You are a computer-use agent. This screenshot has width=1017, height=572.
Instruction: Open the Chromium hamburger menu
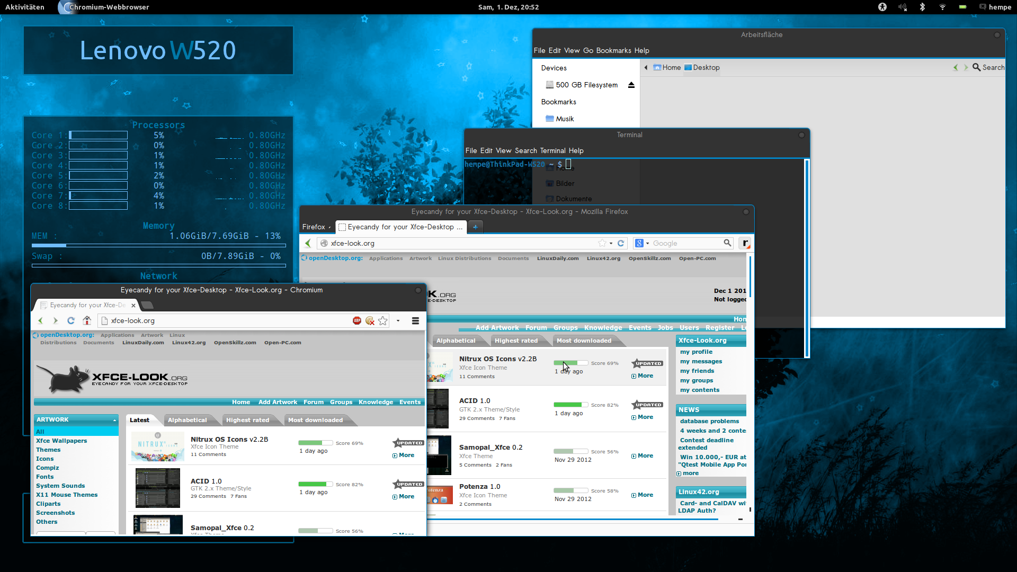(415, 320)
